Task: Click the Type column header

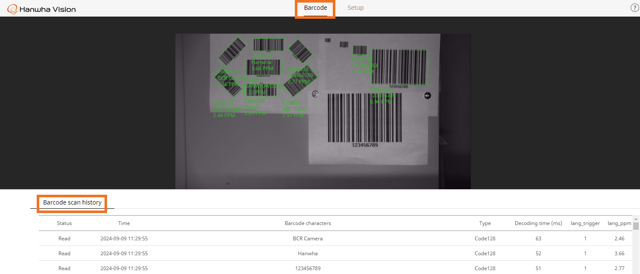Action: pos(485,223)
